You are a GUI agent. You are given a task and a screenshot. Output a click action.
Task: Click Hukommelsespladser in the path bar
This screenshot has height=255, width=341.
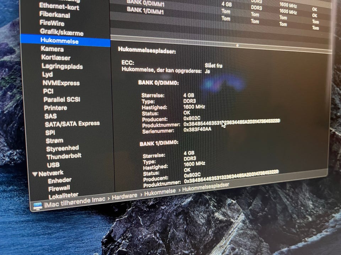[x=206, y=187]
